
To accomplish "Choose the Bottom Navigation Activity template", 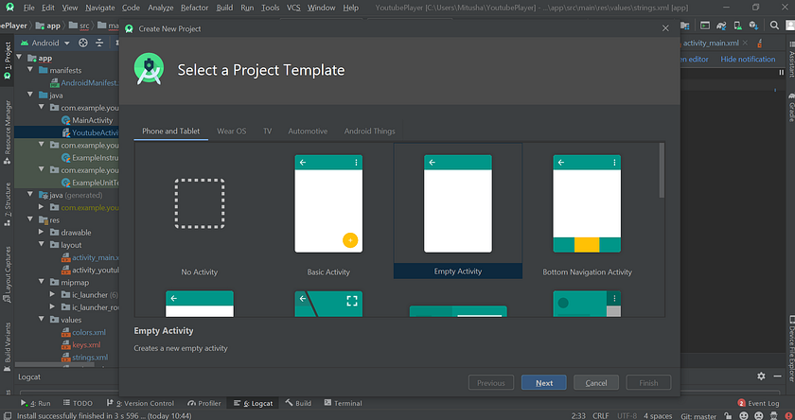I will [x=587, y=211].
